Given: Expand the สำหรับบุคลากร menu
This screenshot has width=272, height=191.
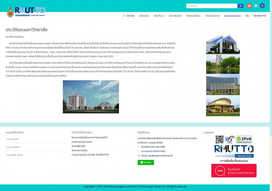Looking at the screenshot, I should point(212,16).
